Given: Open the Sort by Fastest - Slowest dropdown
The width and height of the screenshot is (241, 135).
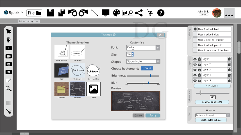Looking at the screenshot, I should 212,115.
